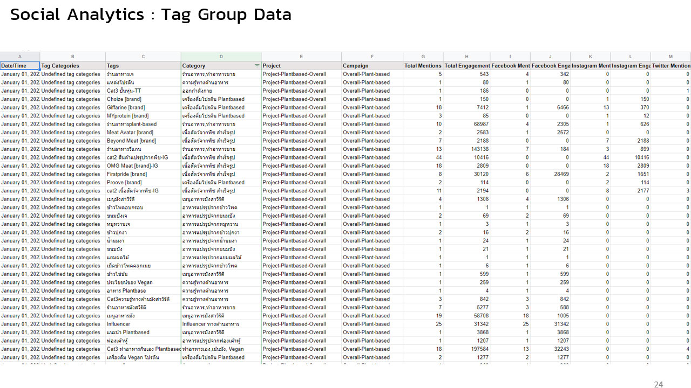691x388 pixels.
Task: Click the Total Mentions header cell
Action: [423, 66]
